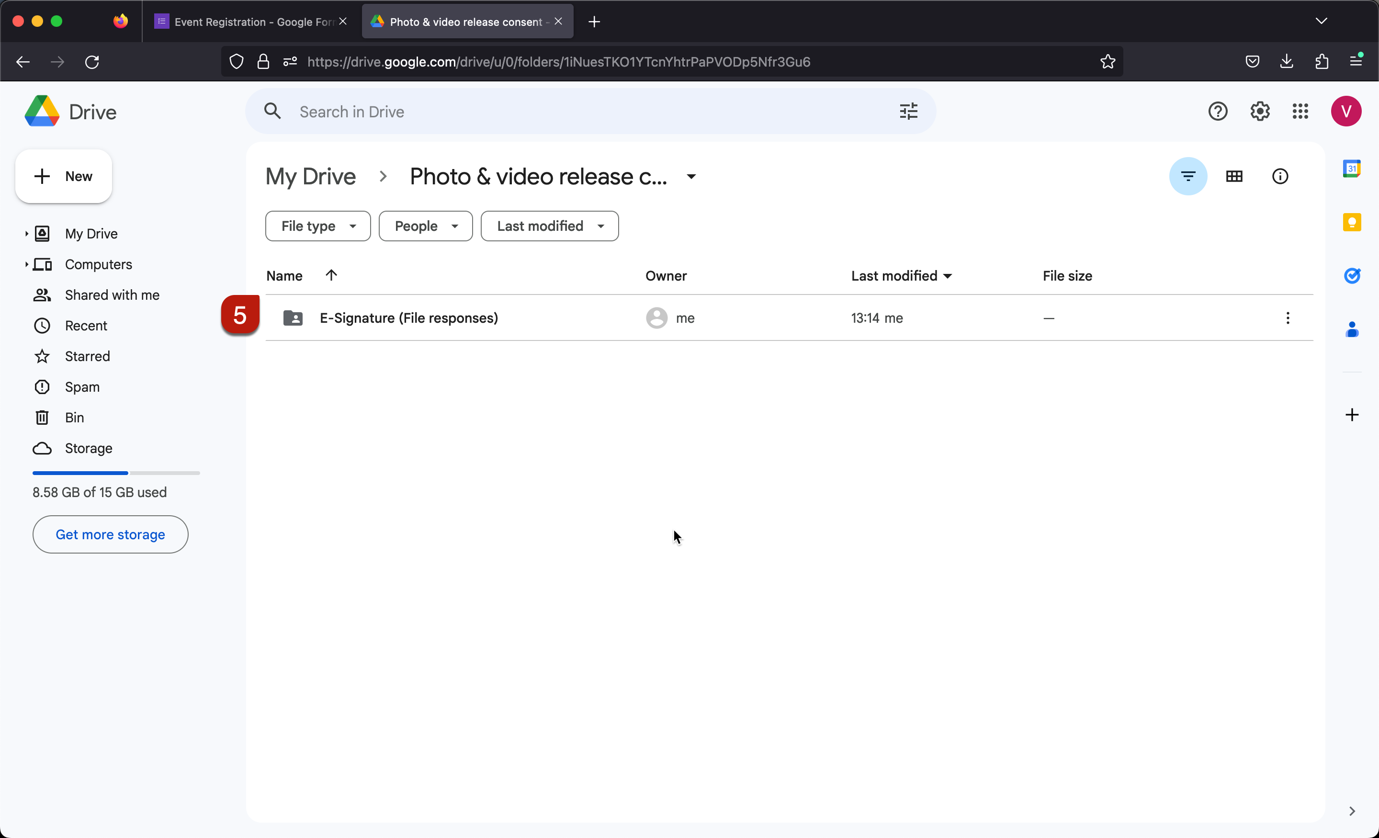Image resolution: width=1379 pixels, height=838 pixels.
Task: Expand the Computers tree item
Action: (x=27, y=264)
